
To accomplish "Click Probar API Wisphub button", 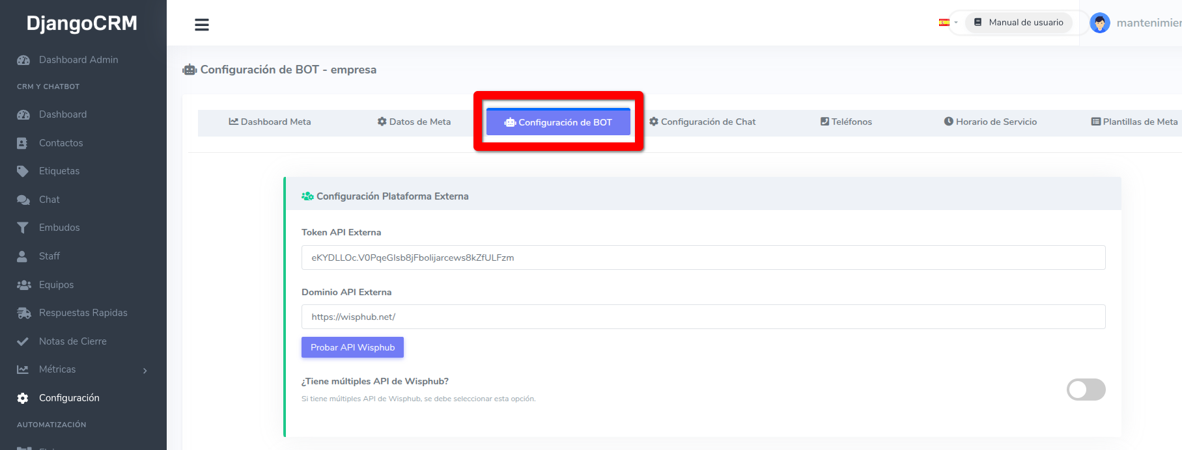I will pos(352,347).
